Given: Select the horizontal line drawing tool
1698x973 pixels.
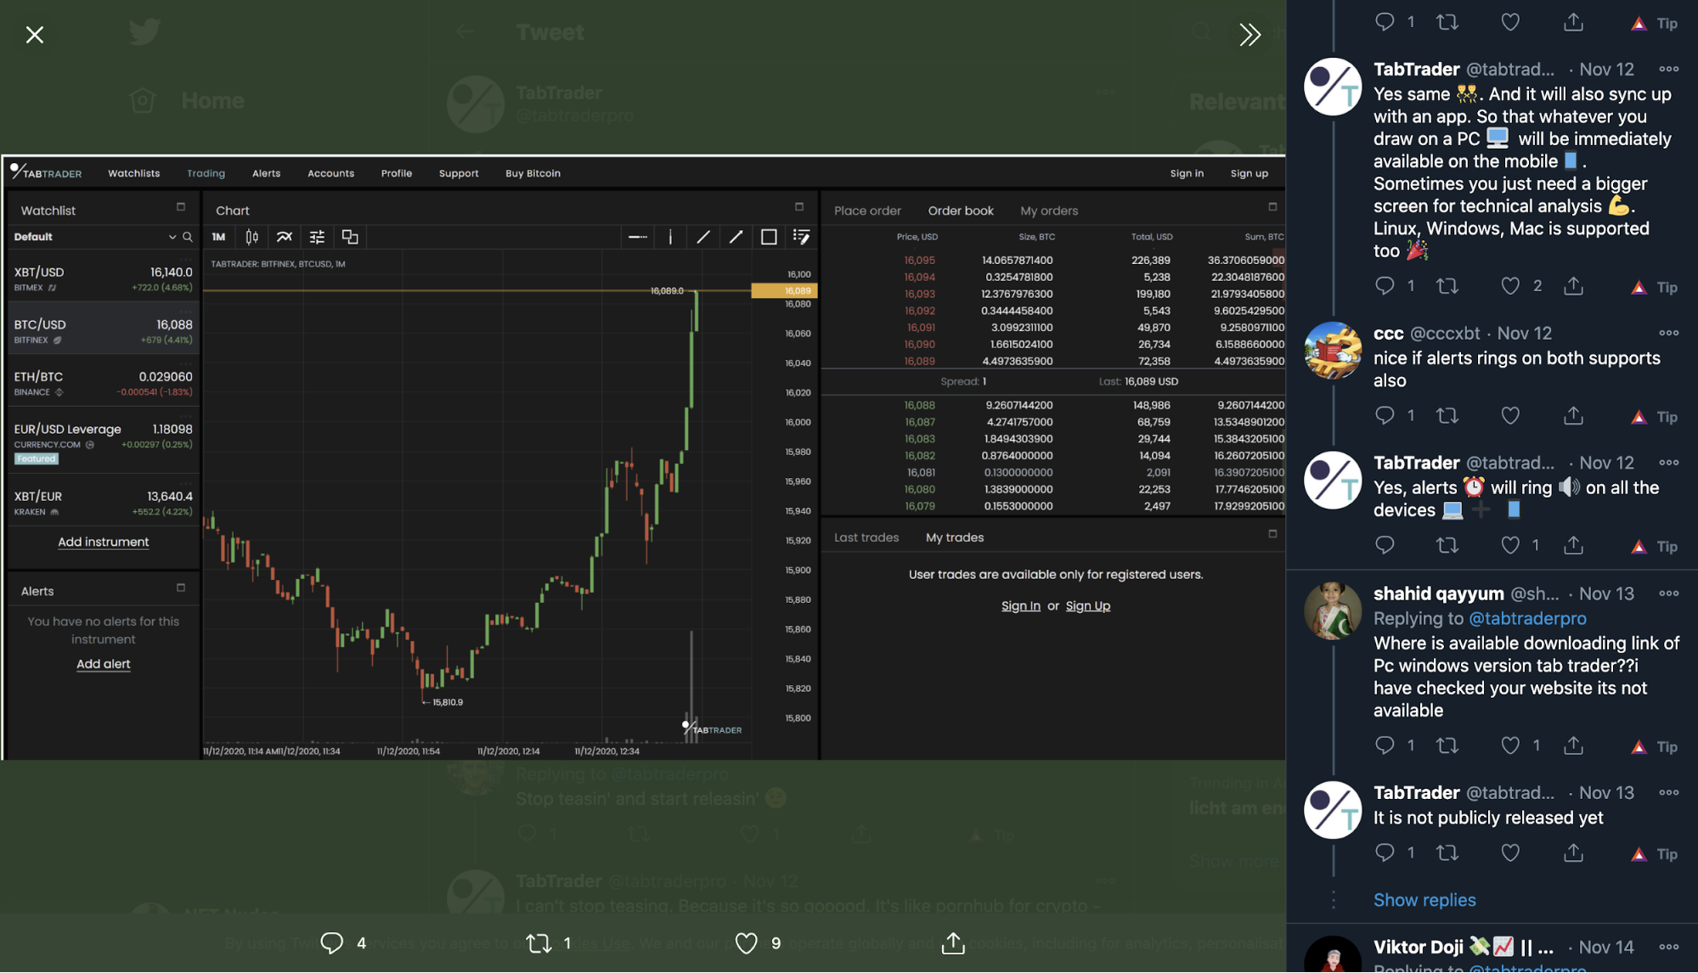Looking at the screenshot, I should [637, 237].
